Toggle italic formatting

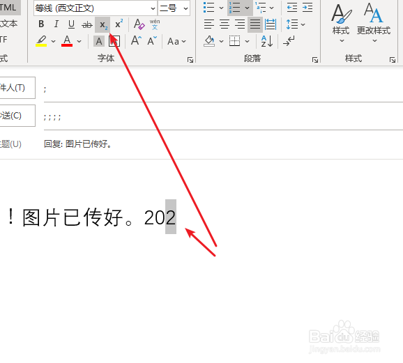(x=56, y=24)
